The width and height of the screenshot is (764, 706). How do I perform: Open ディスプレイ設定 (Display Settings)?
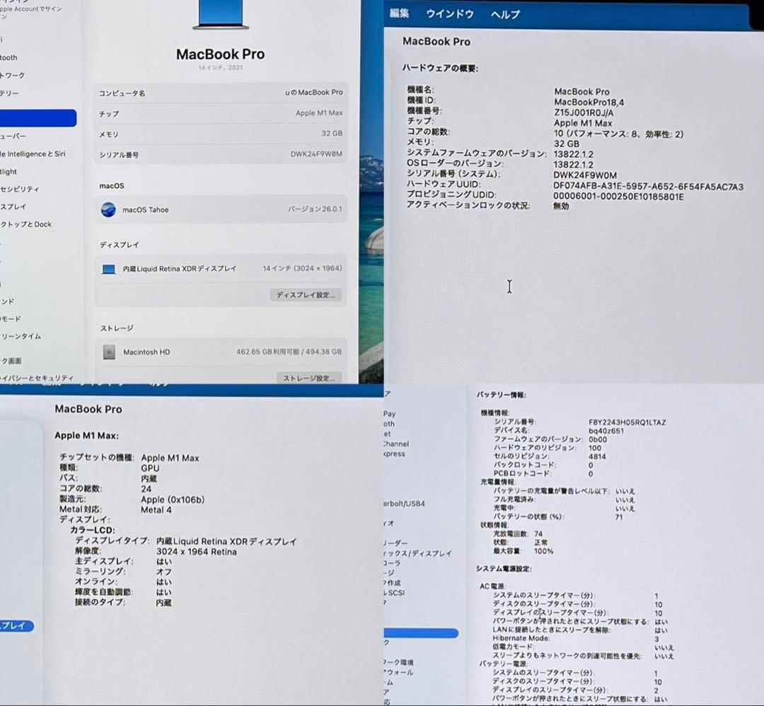click(x=306, y=294)
